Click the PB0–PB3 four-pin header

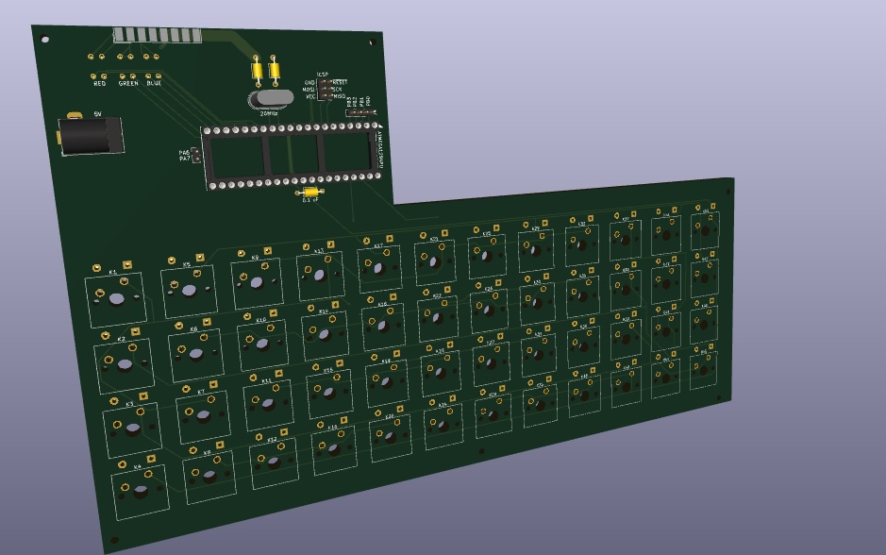[360, 112]
